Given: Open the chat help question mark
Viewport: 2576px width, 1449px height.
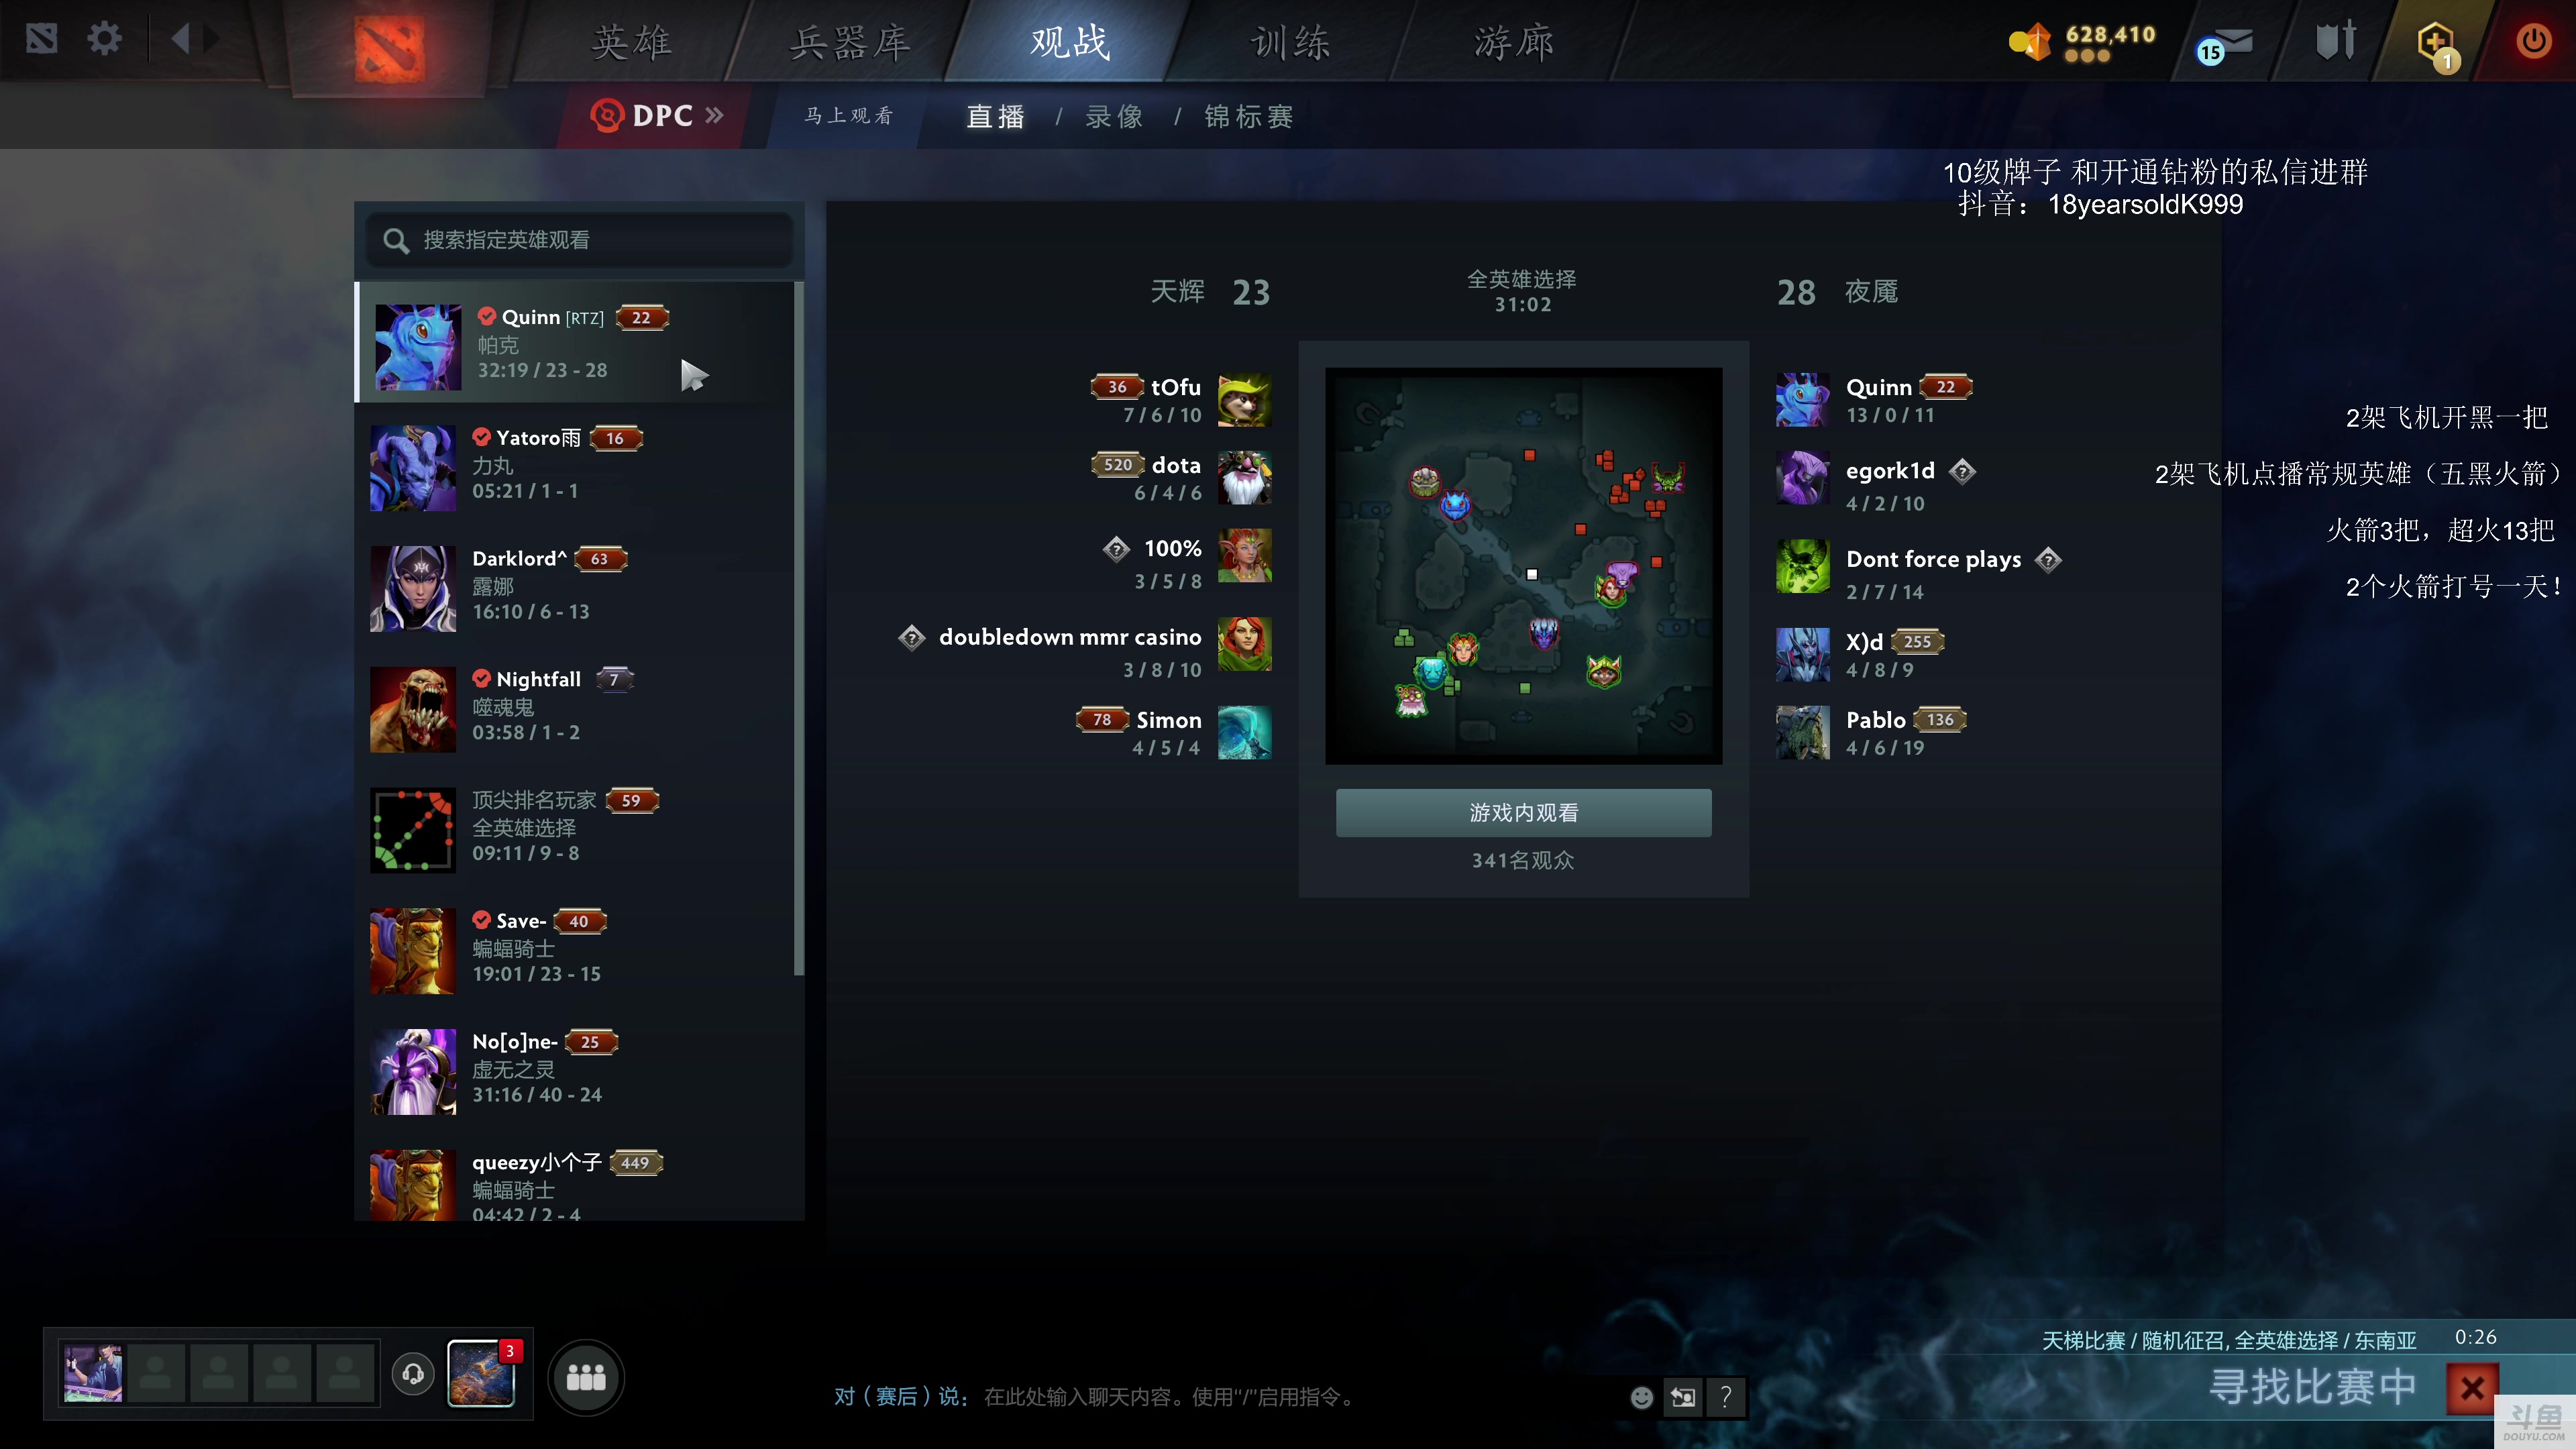Looking at the screenshot, I should coord(1725,1397).
